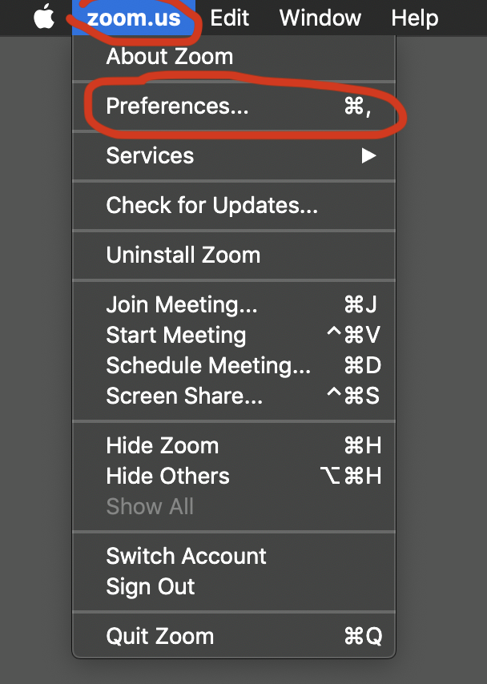Image resolution: width=487 pixels, height=684 pixels.
Task: Open the Apple menu
Action: tap(42, 18)
